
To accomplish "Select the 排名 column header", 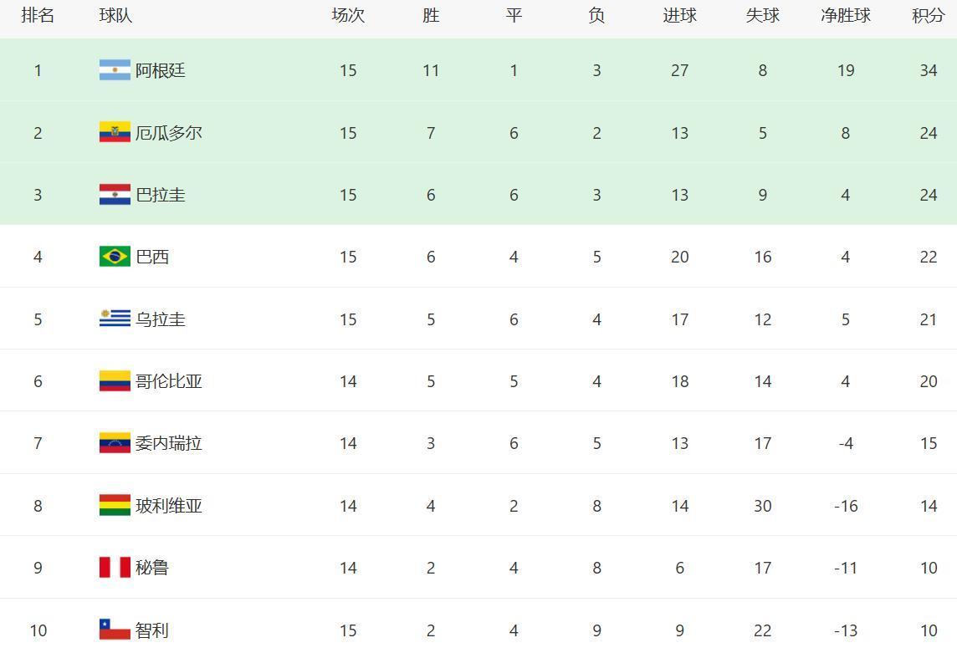I will point(38,15).
